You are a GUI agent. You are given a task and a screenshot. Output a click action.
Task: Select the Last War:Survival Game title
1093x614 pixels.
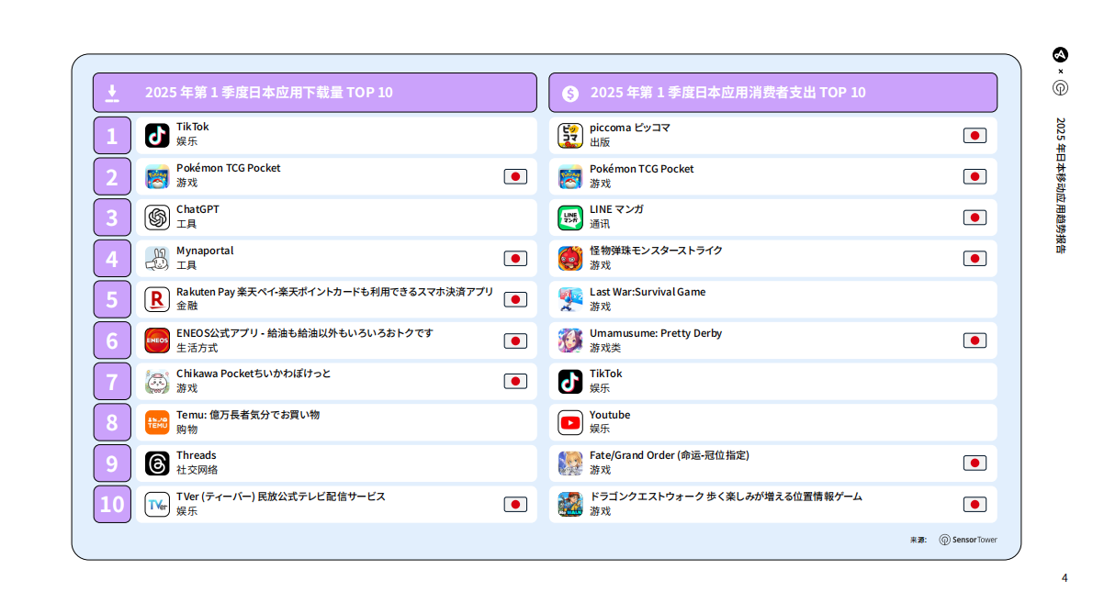coord(648,292)
